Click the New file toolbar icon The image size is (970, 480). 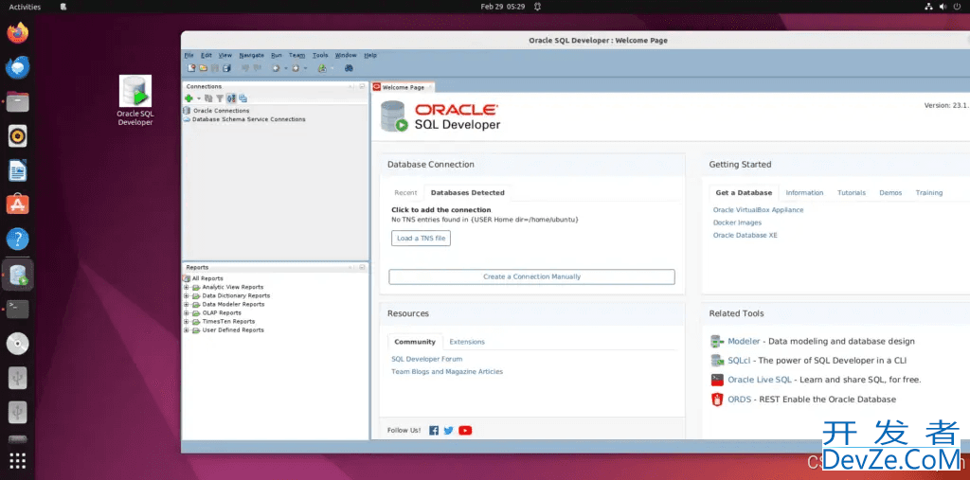pos(191,68)
